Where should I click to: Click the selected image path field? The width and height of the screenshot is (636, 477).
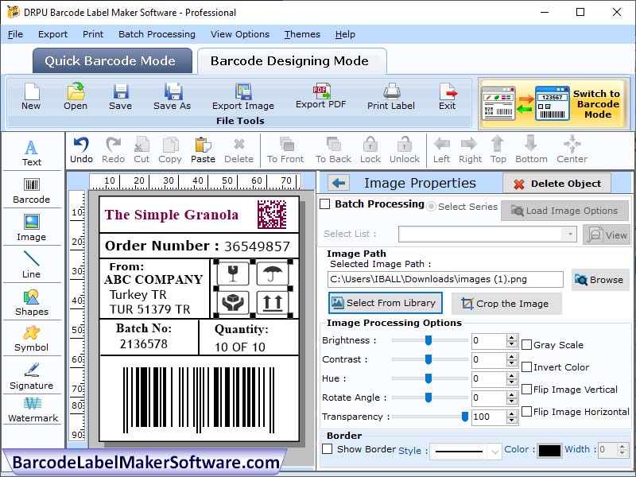445,279
